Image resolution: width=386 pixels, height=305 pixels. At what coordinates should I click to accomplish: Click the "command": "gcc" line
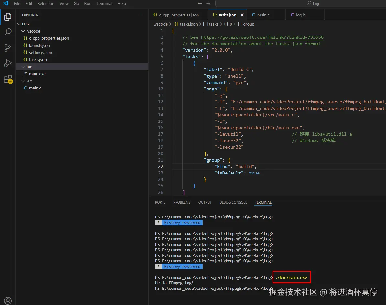(x=226, y=83)
